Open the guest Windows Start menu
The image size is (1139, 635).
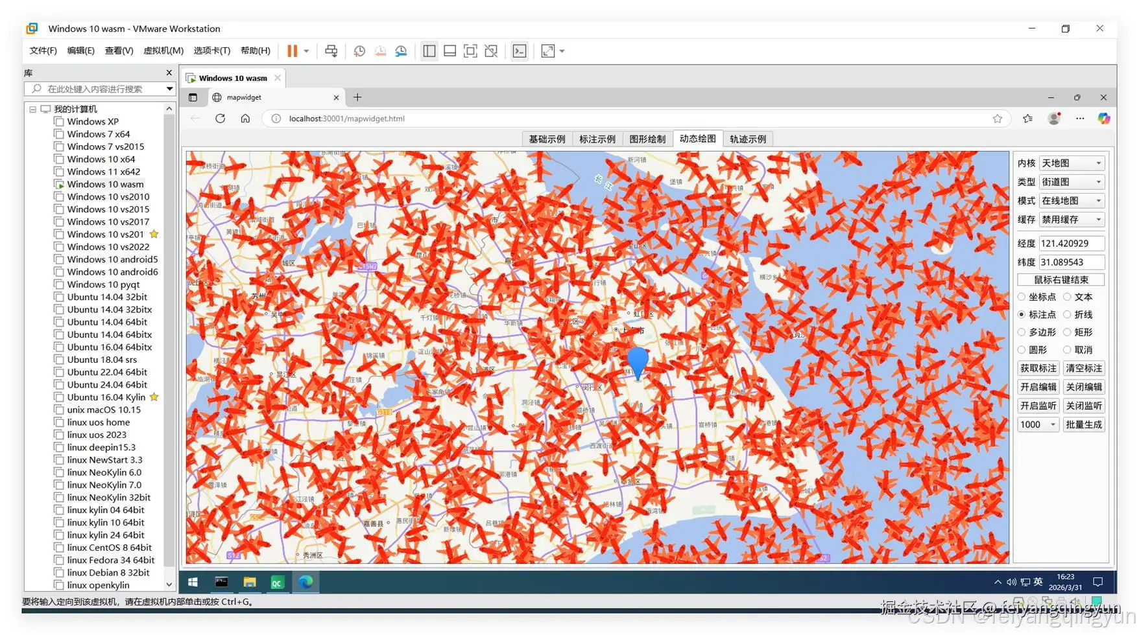click(x=193, y=582)
